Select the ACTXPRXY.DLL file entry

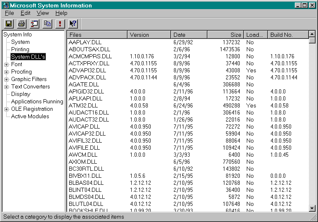[x=89, y=63]
